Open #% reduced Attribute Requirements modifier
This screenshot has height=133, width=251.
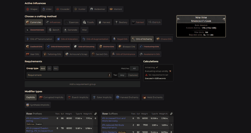click(113, 126)
